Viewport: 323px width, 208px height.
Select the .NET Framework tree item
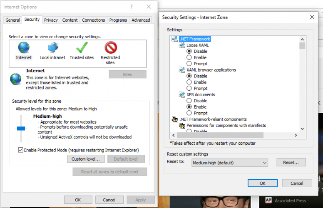pos(195,39)
